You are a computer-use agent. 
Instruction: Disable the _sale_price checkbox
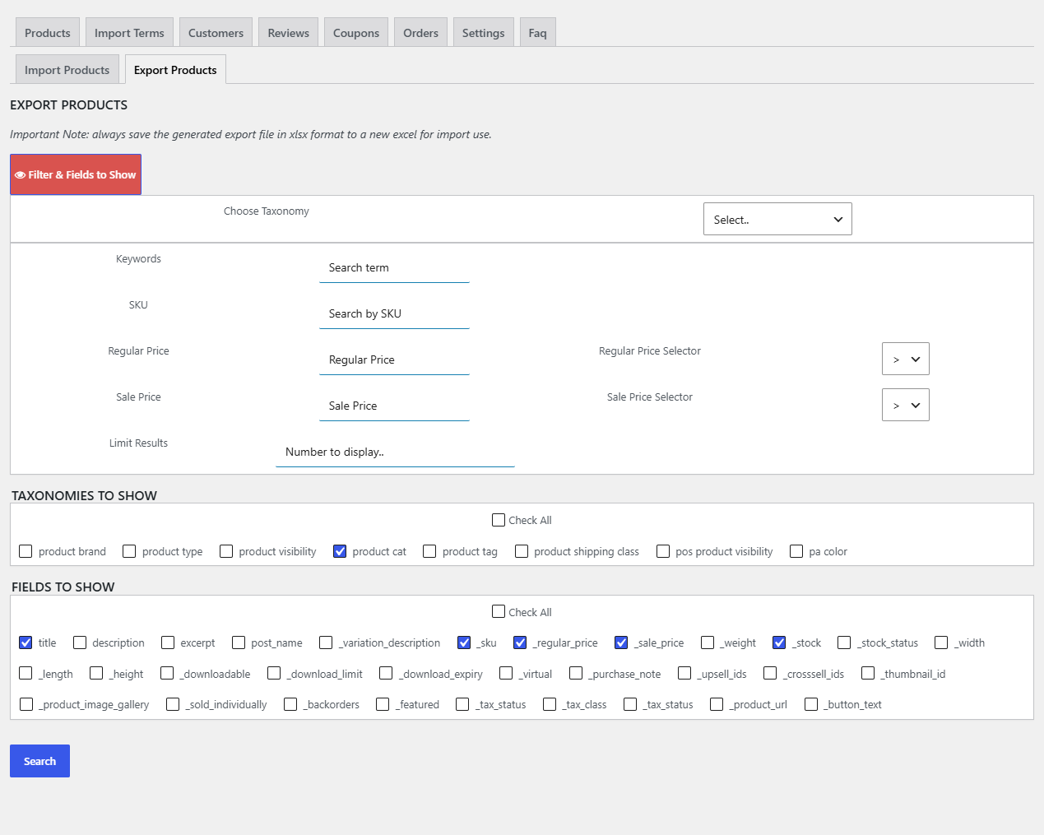pos(621,642)
